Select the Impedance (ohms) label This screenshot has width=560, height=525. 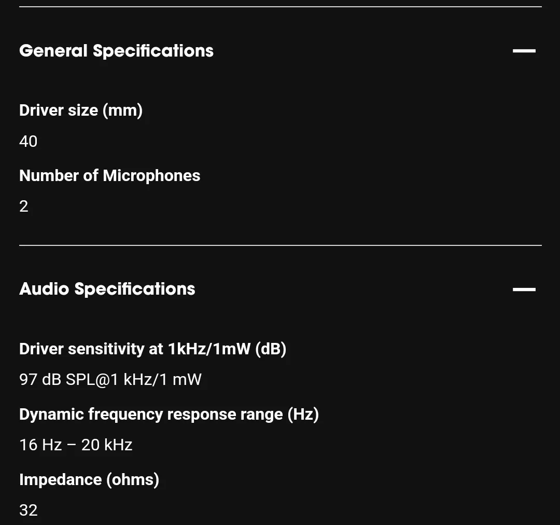coord(89,480)
